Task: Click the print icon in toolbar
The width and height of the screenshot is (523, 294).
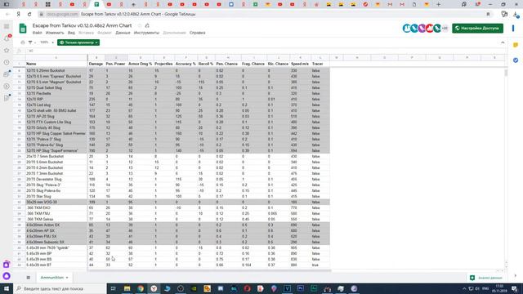Action: tap(23, 42)
